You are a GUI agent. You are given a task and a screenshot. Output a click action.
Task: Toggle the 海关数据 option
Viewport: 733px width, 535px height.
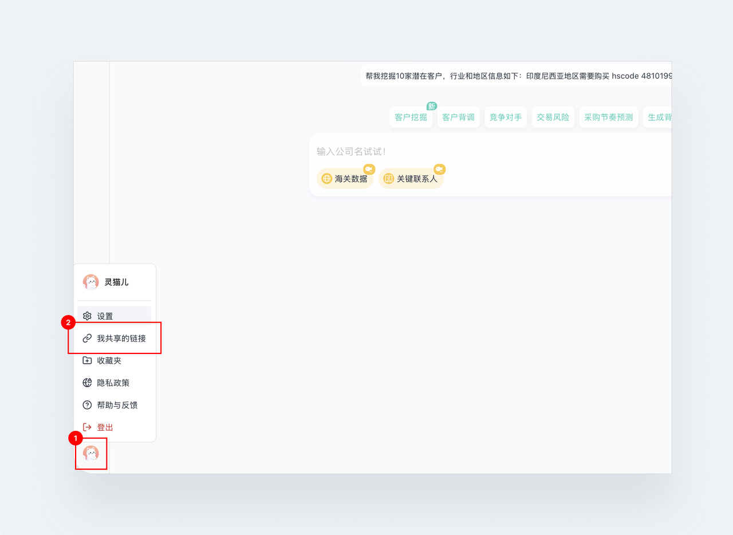(345, 179)
